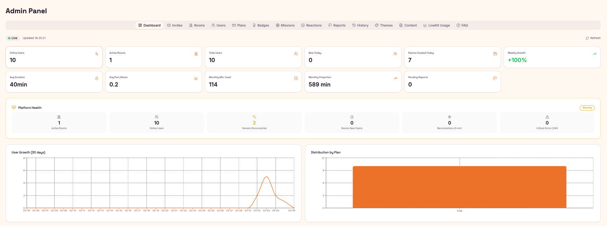
Task: Click the Distribution by Plan title
Action: [326, 152]
